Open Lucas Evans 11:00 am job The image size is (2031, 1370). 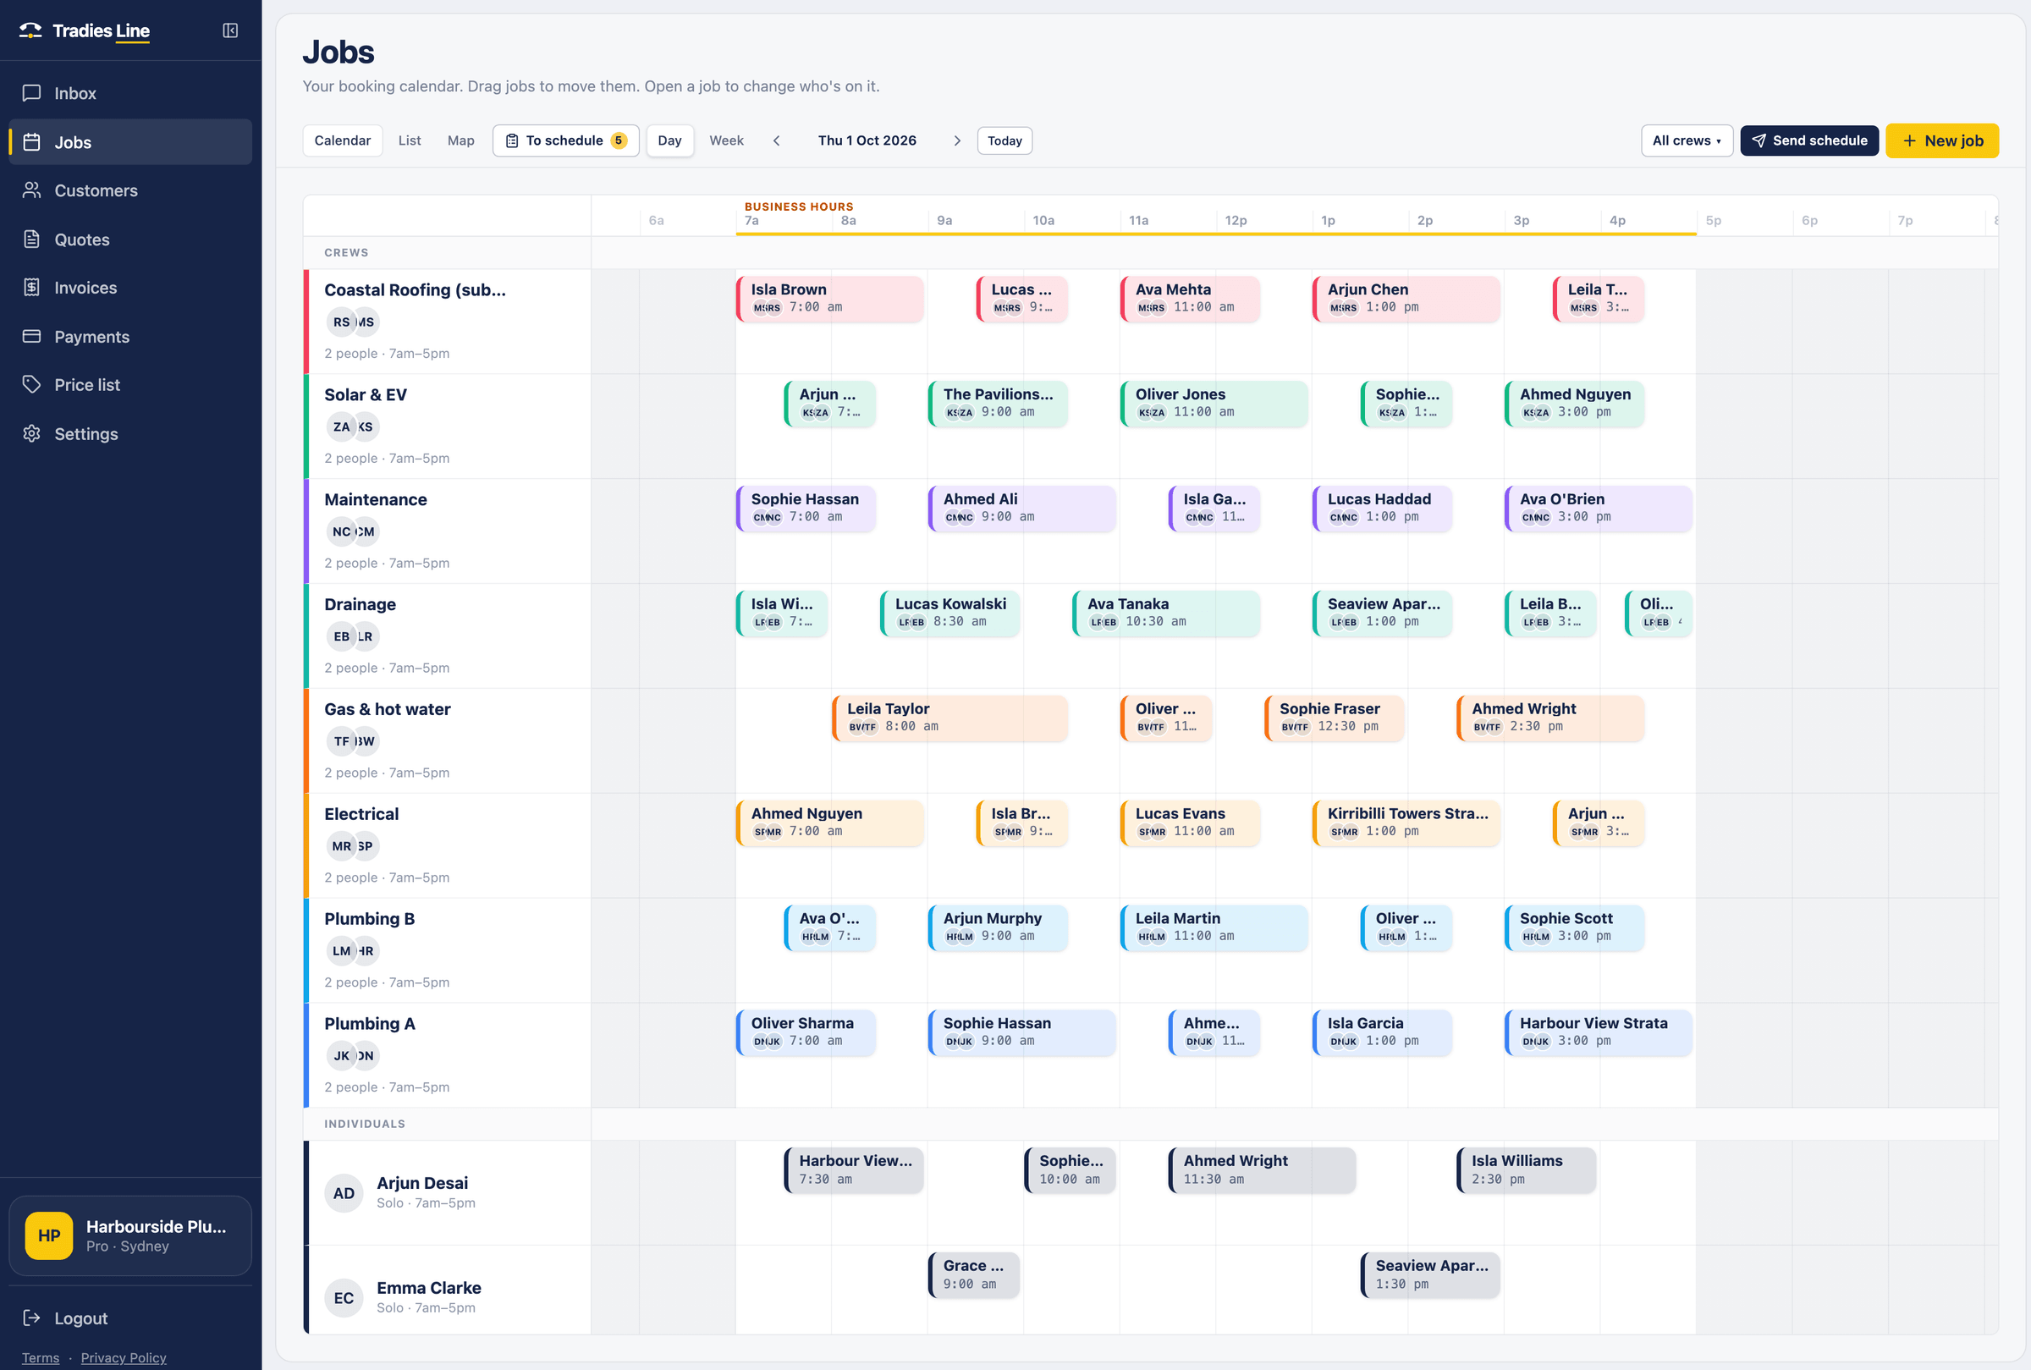1190,823
